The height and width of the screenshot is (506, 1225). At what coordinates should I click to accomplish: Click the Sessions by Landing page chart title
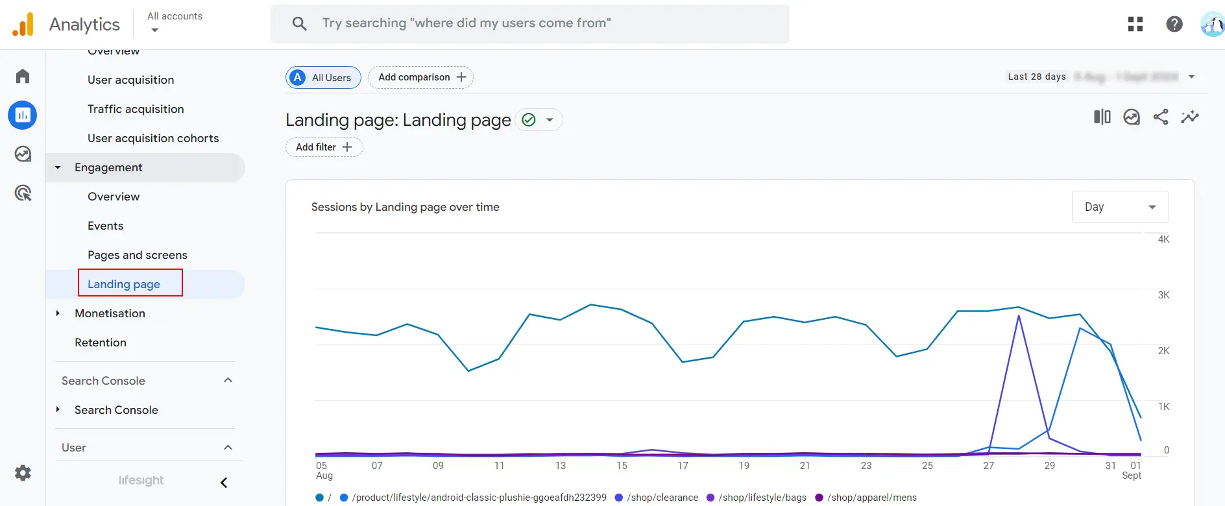pos(406,207)
